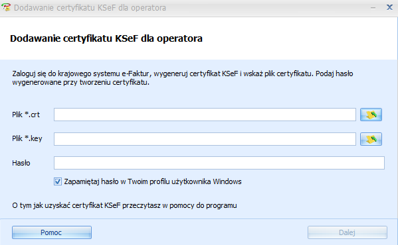Click the Plik *.key label
This screenshot has width=398, height=245.
click(27, 139)
